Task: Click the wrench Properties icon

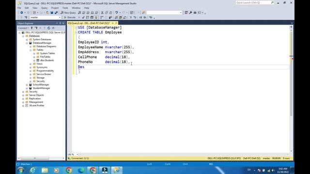Action: coord(190,13)
